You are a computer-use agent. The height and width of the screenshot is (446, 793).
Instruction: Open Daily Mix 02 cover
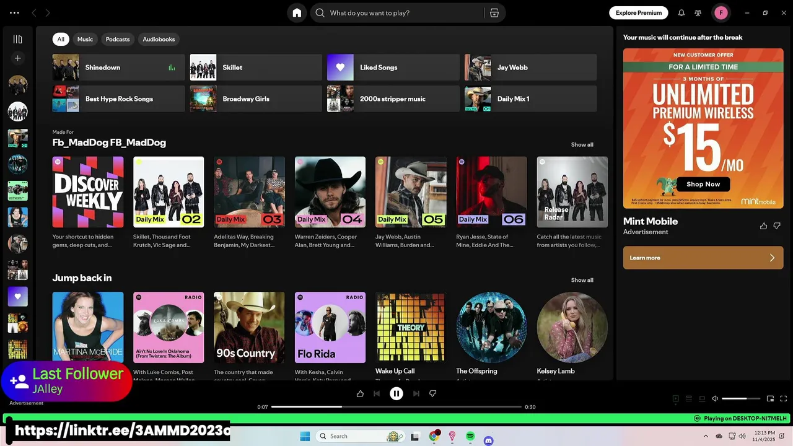click(x=169, y=192)
